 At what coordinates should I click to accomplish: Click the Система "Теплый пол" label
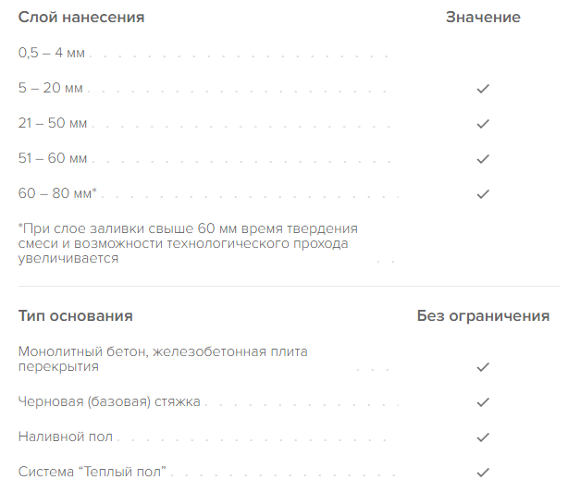[x=92, y=472]
